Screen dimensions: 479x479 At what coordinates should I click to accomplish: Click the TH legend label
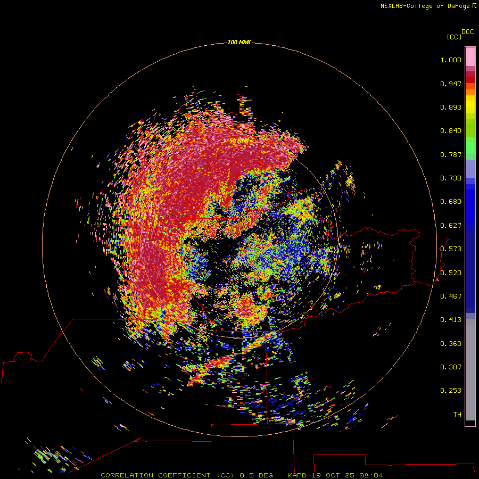(457, 415)
